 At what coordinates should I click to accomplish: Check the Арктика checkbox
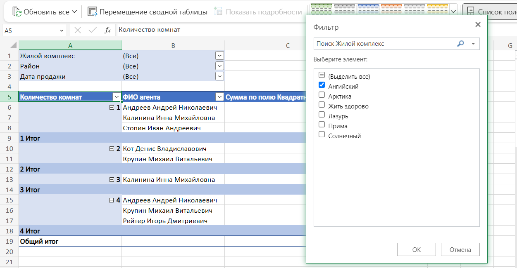322,95
